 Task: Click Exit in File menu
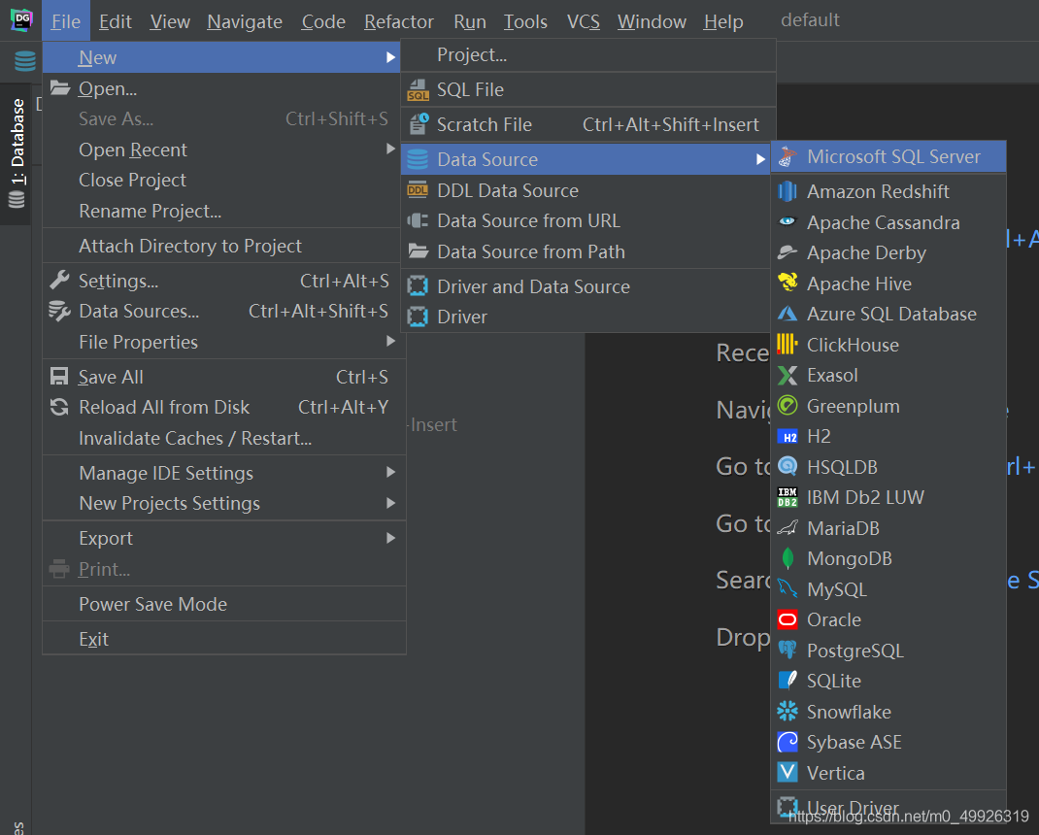224,639
